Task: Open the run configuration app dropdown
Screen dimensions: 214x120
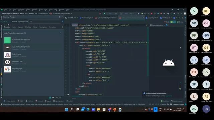Action: click(x=110, y=13)
